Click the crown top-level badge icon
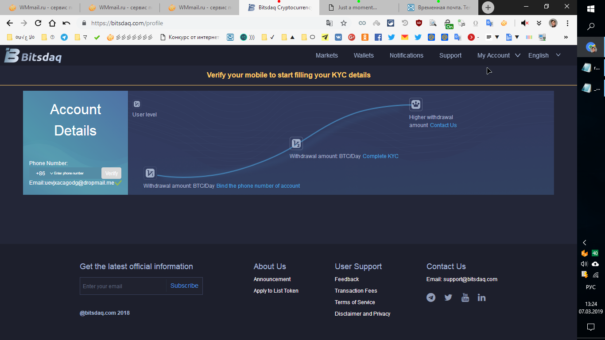This screenshot has height=340, width=605. point(416,104)
